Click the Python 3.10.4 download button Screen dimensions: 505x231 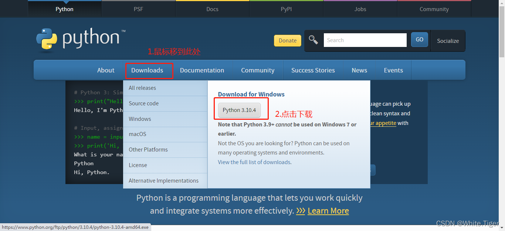tap(239, 110)
